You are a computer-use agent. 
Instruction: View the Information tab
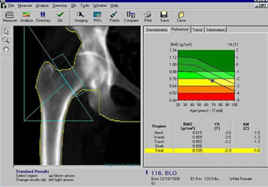pos(215,30)
